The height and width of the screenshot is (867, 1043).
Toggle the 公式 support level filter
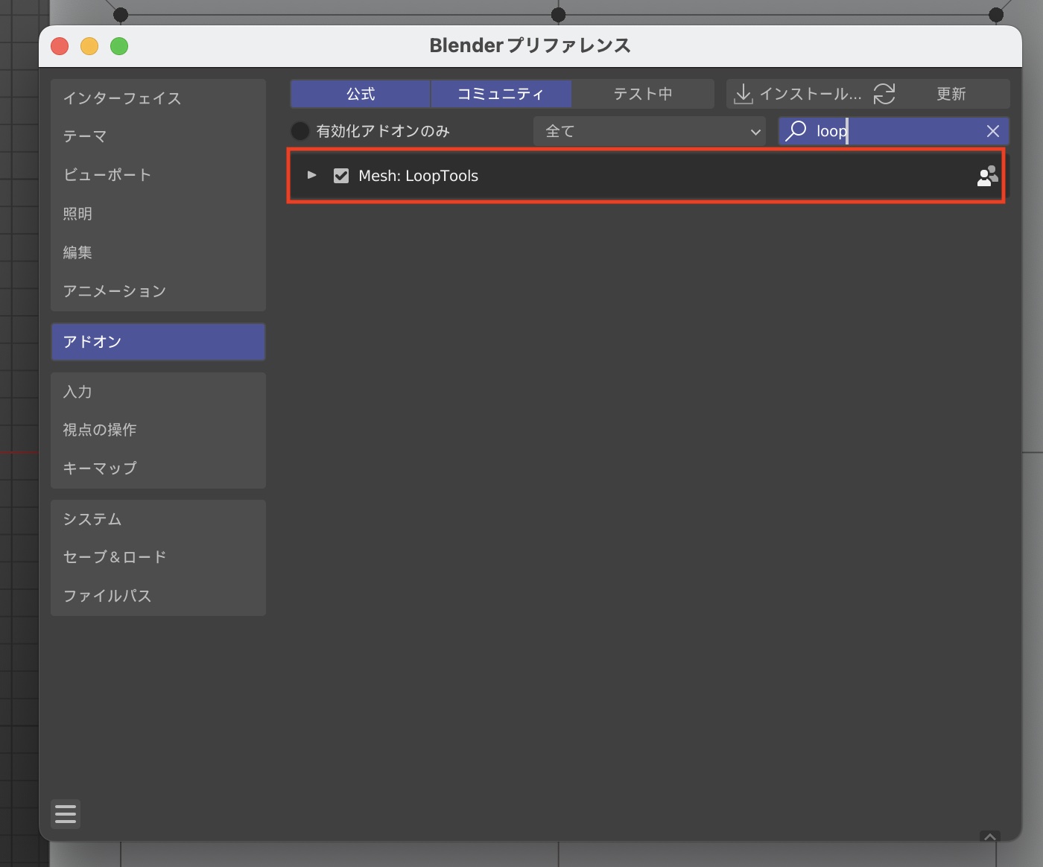tap(361, 94)
